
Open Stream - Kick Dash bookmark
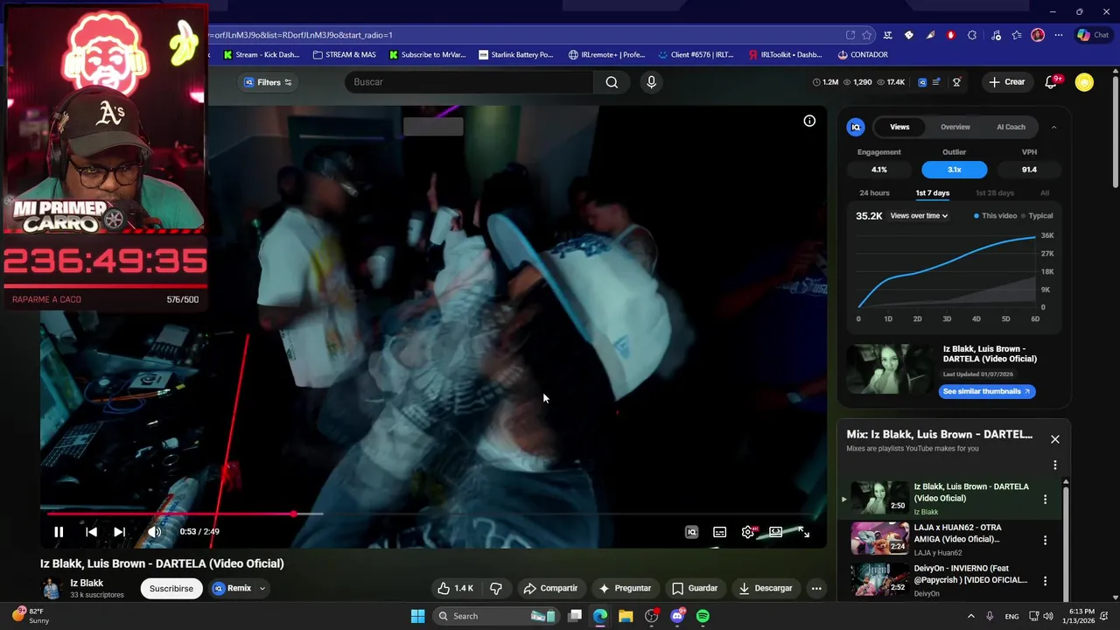(262, 54)
